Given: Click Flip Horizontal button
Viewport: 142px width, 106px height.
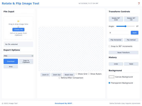Looking at the screenshot, I should pos(116,40).
